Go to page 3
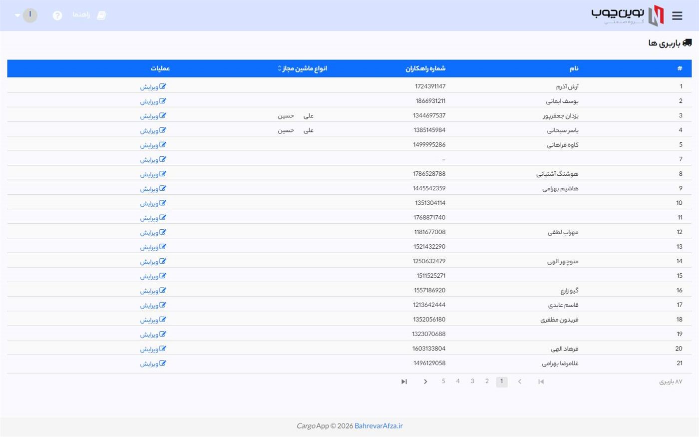 pos(472,382)
